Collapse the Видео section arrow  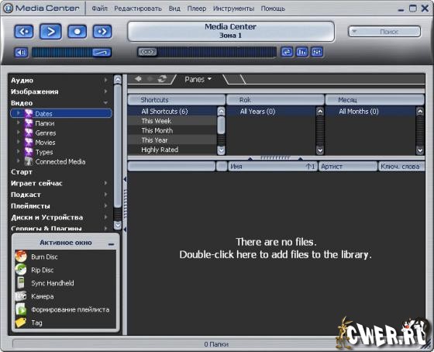(105, 103)
